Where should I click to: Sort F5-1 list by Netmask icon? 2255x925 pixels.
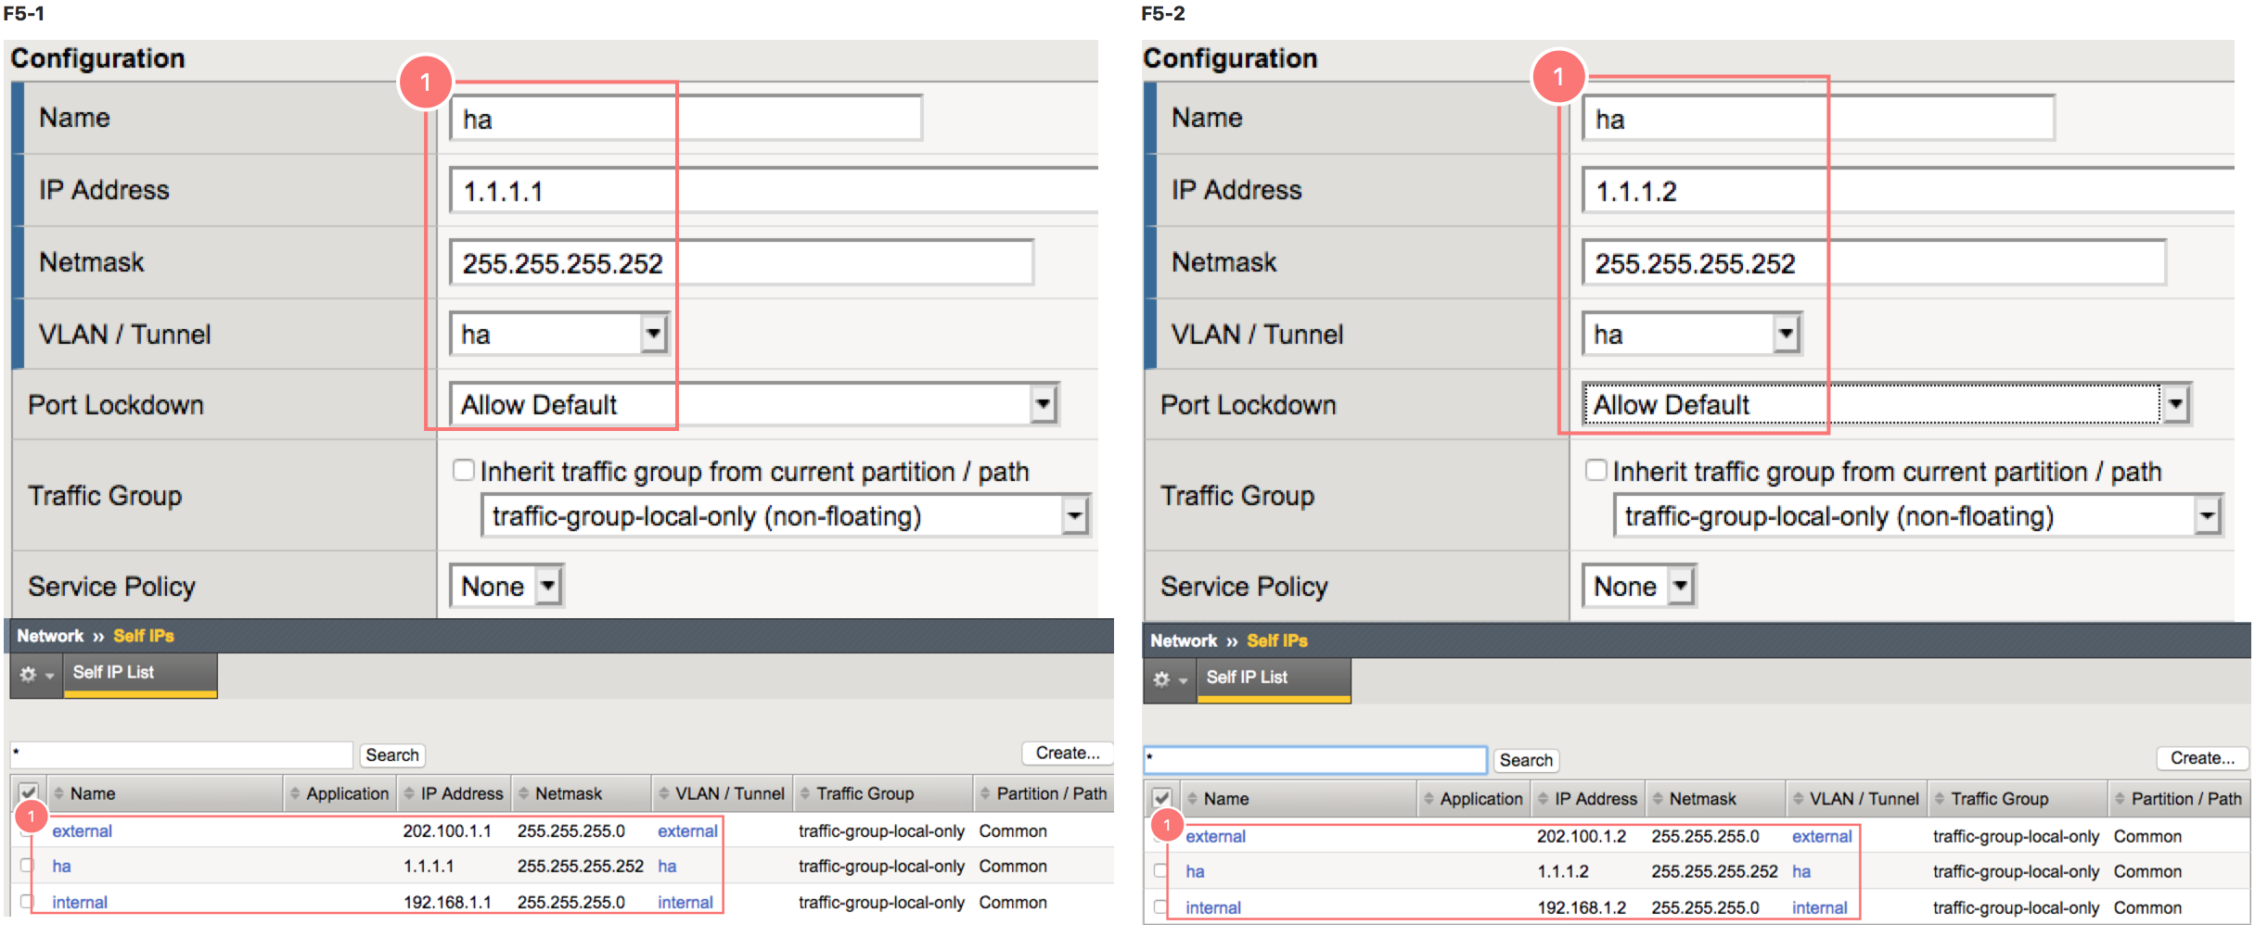[523, 793]
